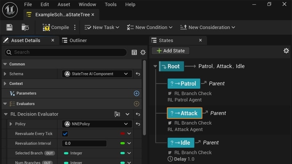Open Asset Details settings gear

[143, 52]
